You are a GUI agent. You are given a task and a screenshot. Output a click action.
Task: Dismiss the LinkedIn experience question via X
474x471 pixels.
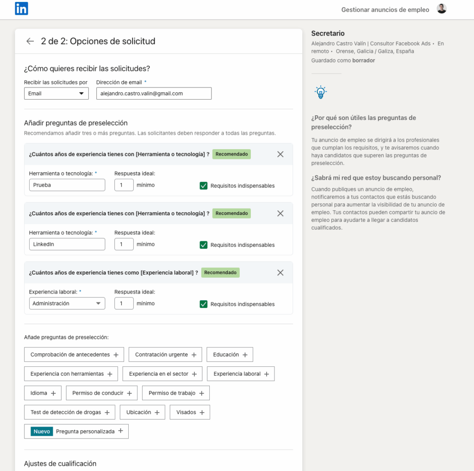(x=280, y=213)
